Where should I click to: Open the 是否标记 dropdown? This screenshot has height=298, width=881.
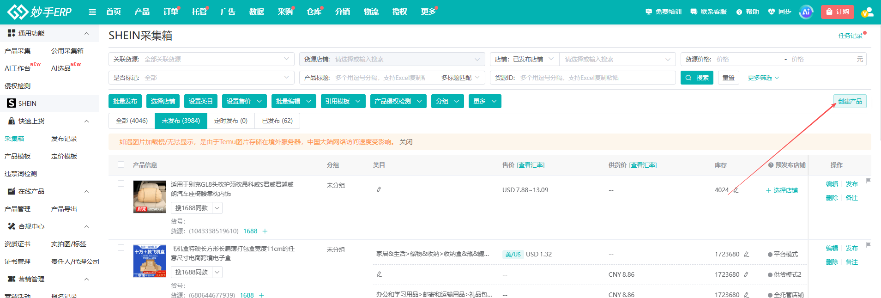coord(201,78)
